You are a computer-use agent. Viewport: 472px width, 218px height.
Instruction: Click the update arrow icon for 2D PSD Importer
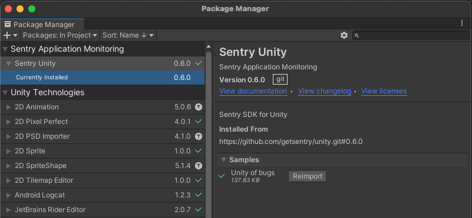(x=199, y=136)
